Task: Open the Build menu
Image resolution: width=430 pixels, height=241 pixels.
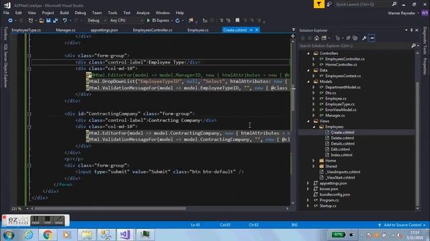Action: (x=64, y=13)
